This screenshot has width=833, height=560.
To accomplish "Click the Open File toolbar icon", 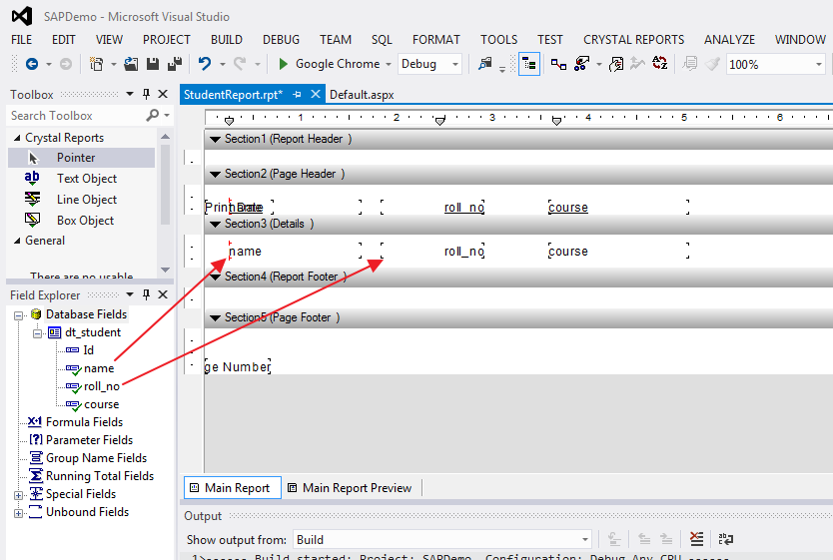I will [131, 64].
